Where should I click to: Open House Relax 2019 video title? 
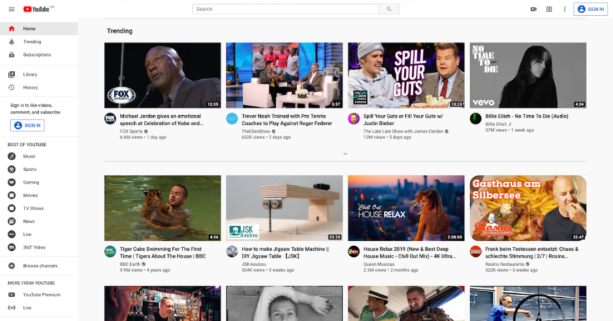pos(409,253)
